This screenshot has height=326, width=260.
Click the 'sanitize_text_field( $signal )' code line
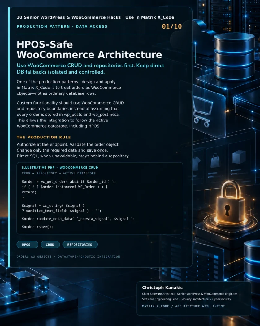coord(61,211)
